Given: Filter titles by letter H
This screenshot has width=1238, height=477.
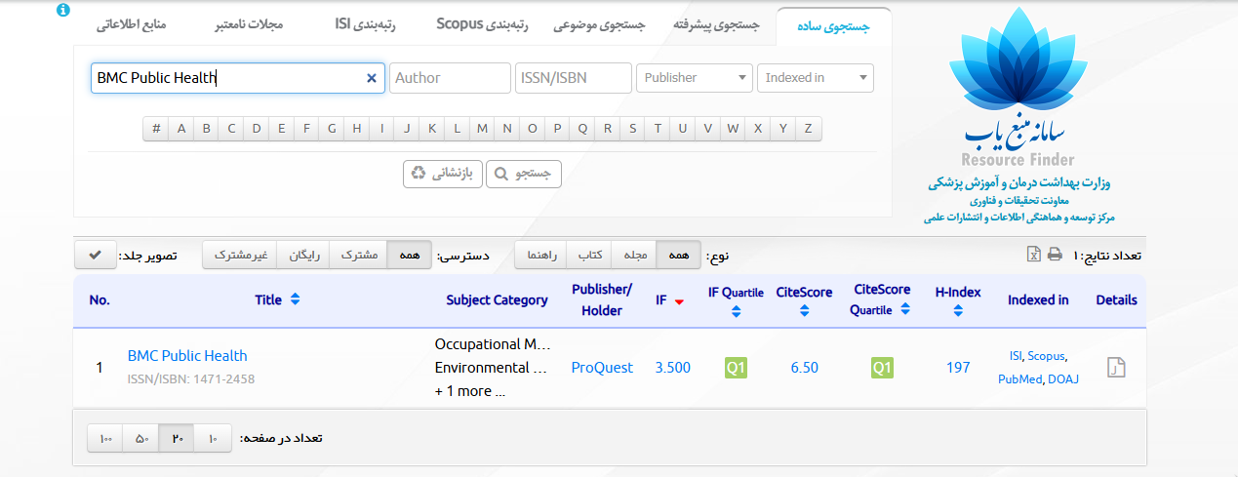Looking at the screenshot, I should pyautogui.click(x=357, y=129).
